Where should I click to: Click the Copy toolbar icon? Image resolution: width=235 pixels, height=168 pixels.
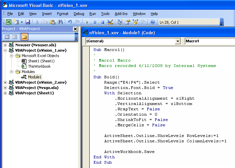45,22
